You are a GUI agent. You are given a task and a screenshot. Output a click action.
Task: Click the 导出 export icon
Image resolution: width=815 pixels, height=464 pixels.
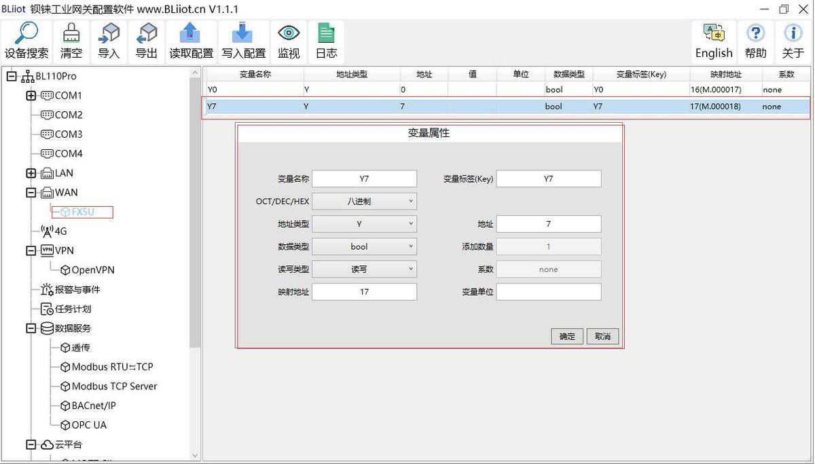click(146, 34)
